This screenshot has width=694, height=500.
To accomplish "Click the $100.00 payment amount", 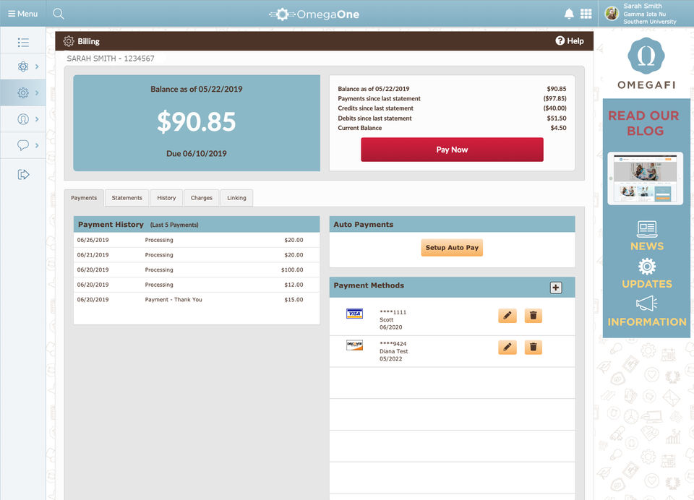I will [292, 270].
